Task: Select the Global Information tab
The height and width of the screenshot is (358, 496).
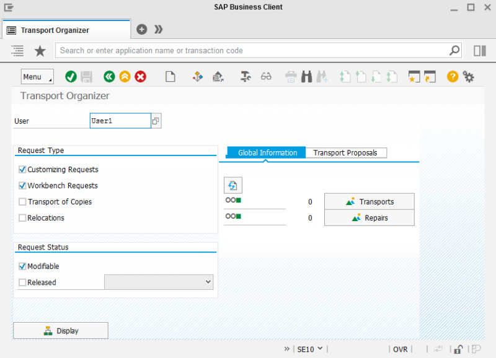Action: 267,153
